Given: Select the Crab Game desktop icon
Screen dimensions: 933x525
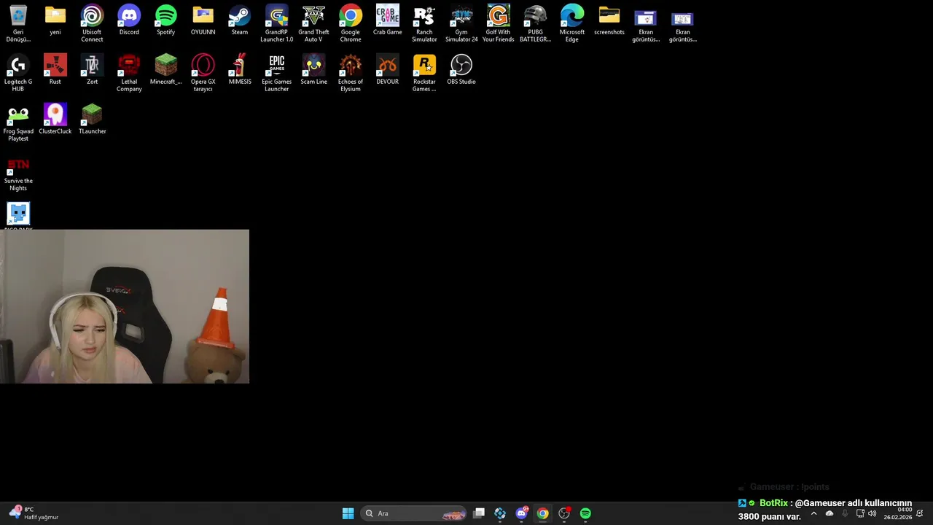Looking at the screenshot, I should tap(387, 20).
